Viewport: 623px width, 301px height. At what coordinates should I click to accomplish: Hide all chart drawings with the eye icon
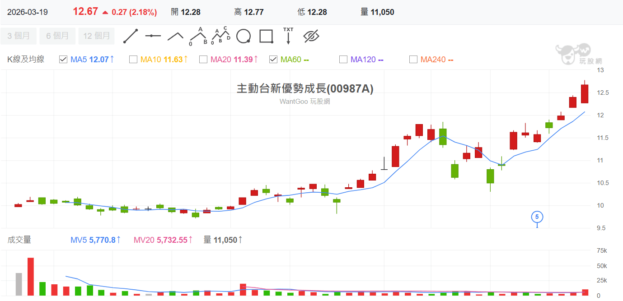pos(312,35)
